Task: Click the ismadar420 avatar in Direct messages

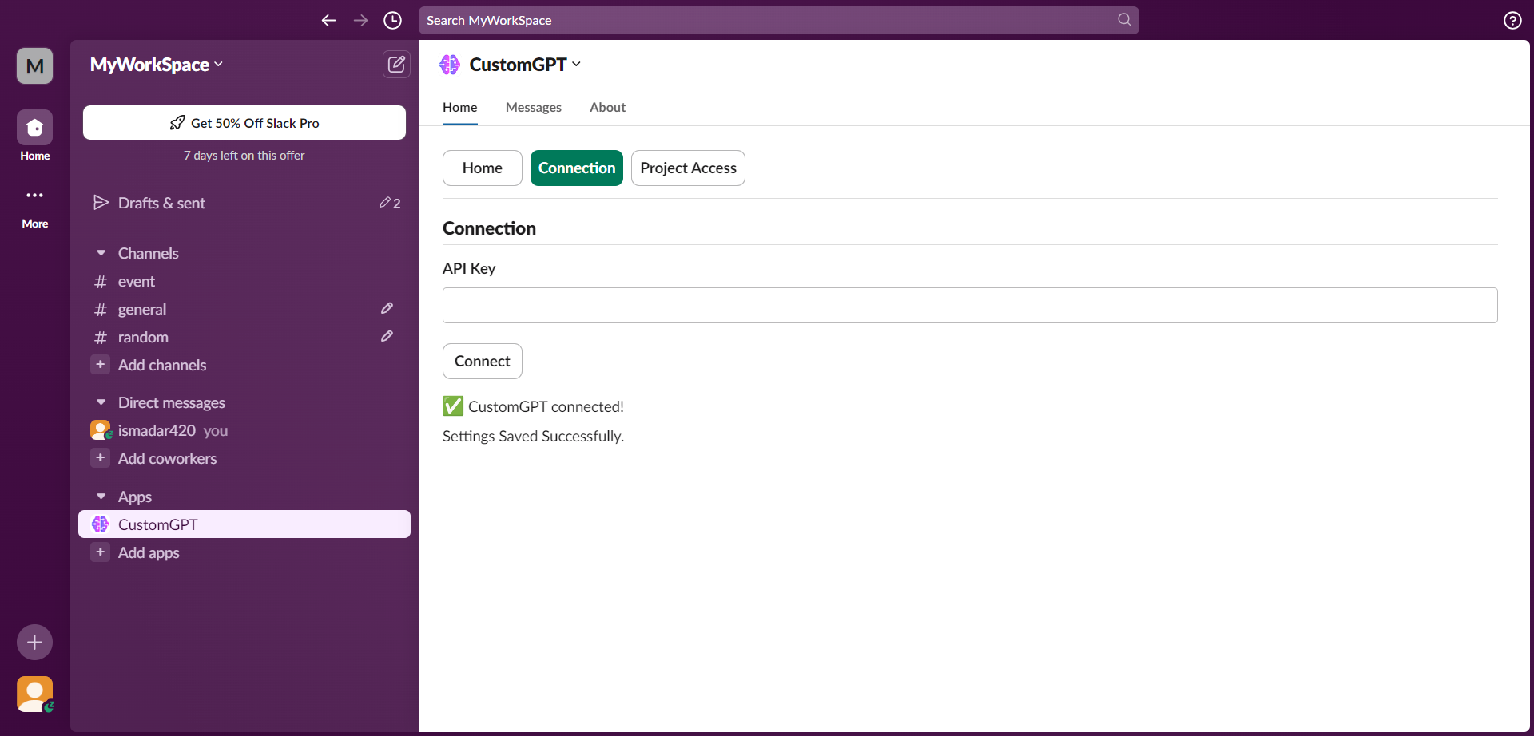Action: [x=101, y=430]
